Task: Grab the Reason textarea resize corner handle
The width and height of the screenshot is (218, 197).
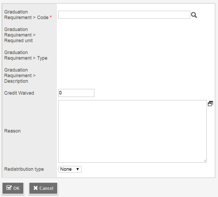Action: pyautogui.click(x=205, y=161)
